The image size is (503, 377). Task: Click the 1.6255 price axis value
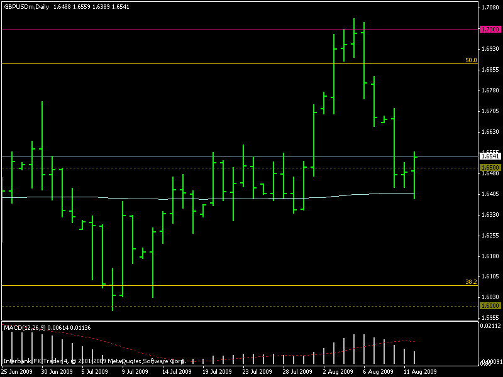click(x=490, y=235)
